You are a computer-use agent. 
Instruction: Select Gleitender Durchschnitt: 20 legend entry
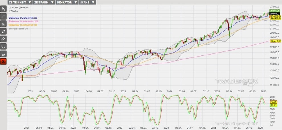(23, 18)
